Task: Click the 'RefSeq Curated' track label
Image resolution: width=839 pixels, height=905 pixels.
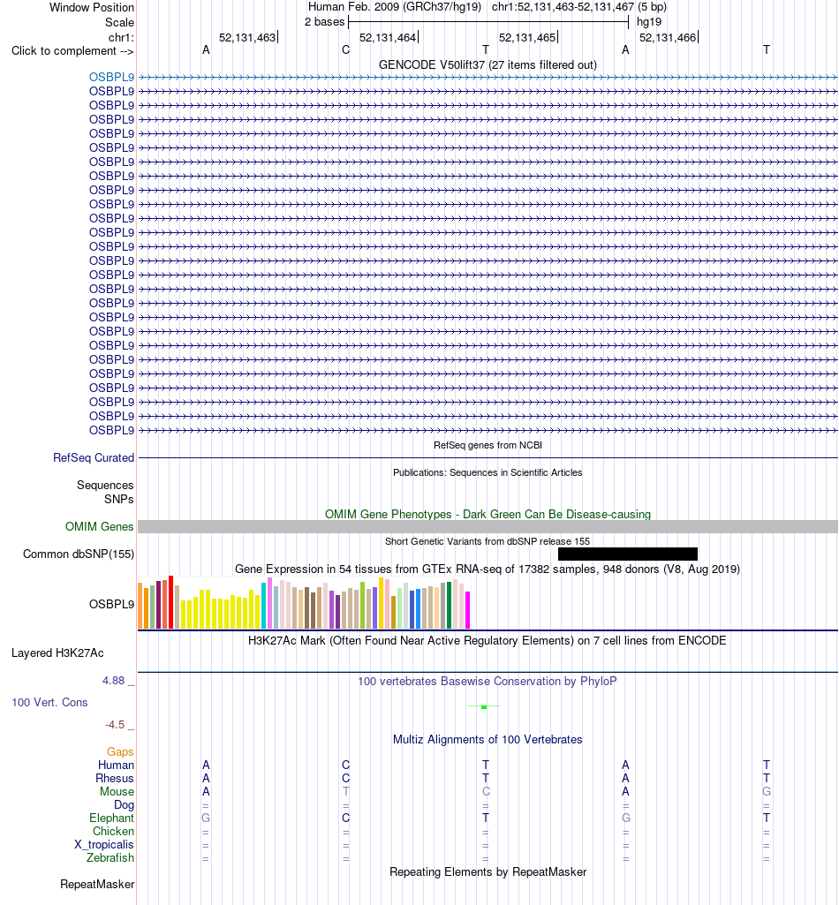Action: click(94, 457)
